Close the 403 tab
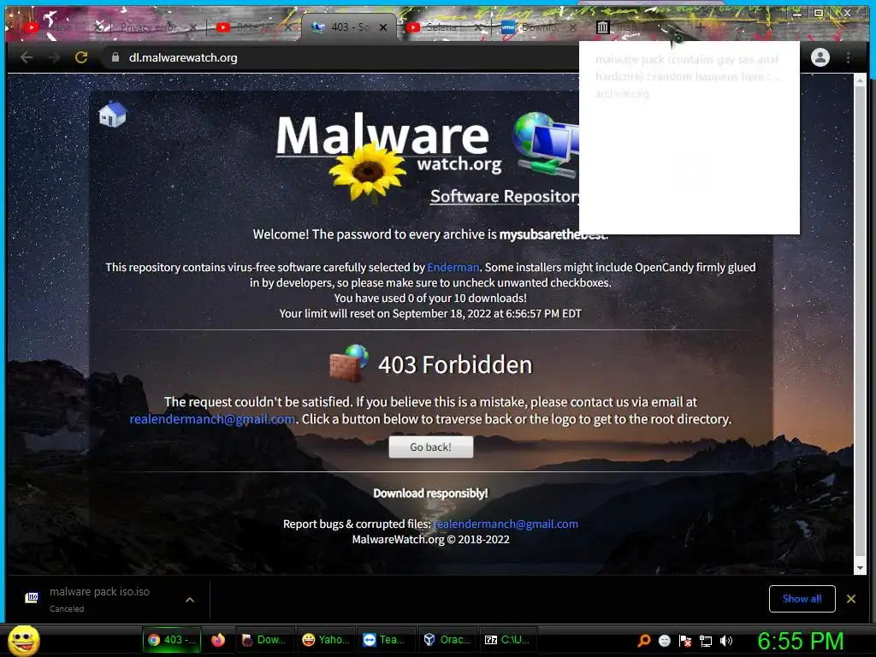Screen dimensions: 876x657 click(383, 27)
